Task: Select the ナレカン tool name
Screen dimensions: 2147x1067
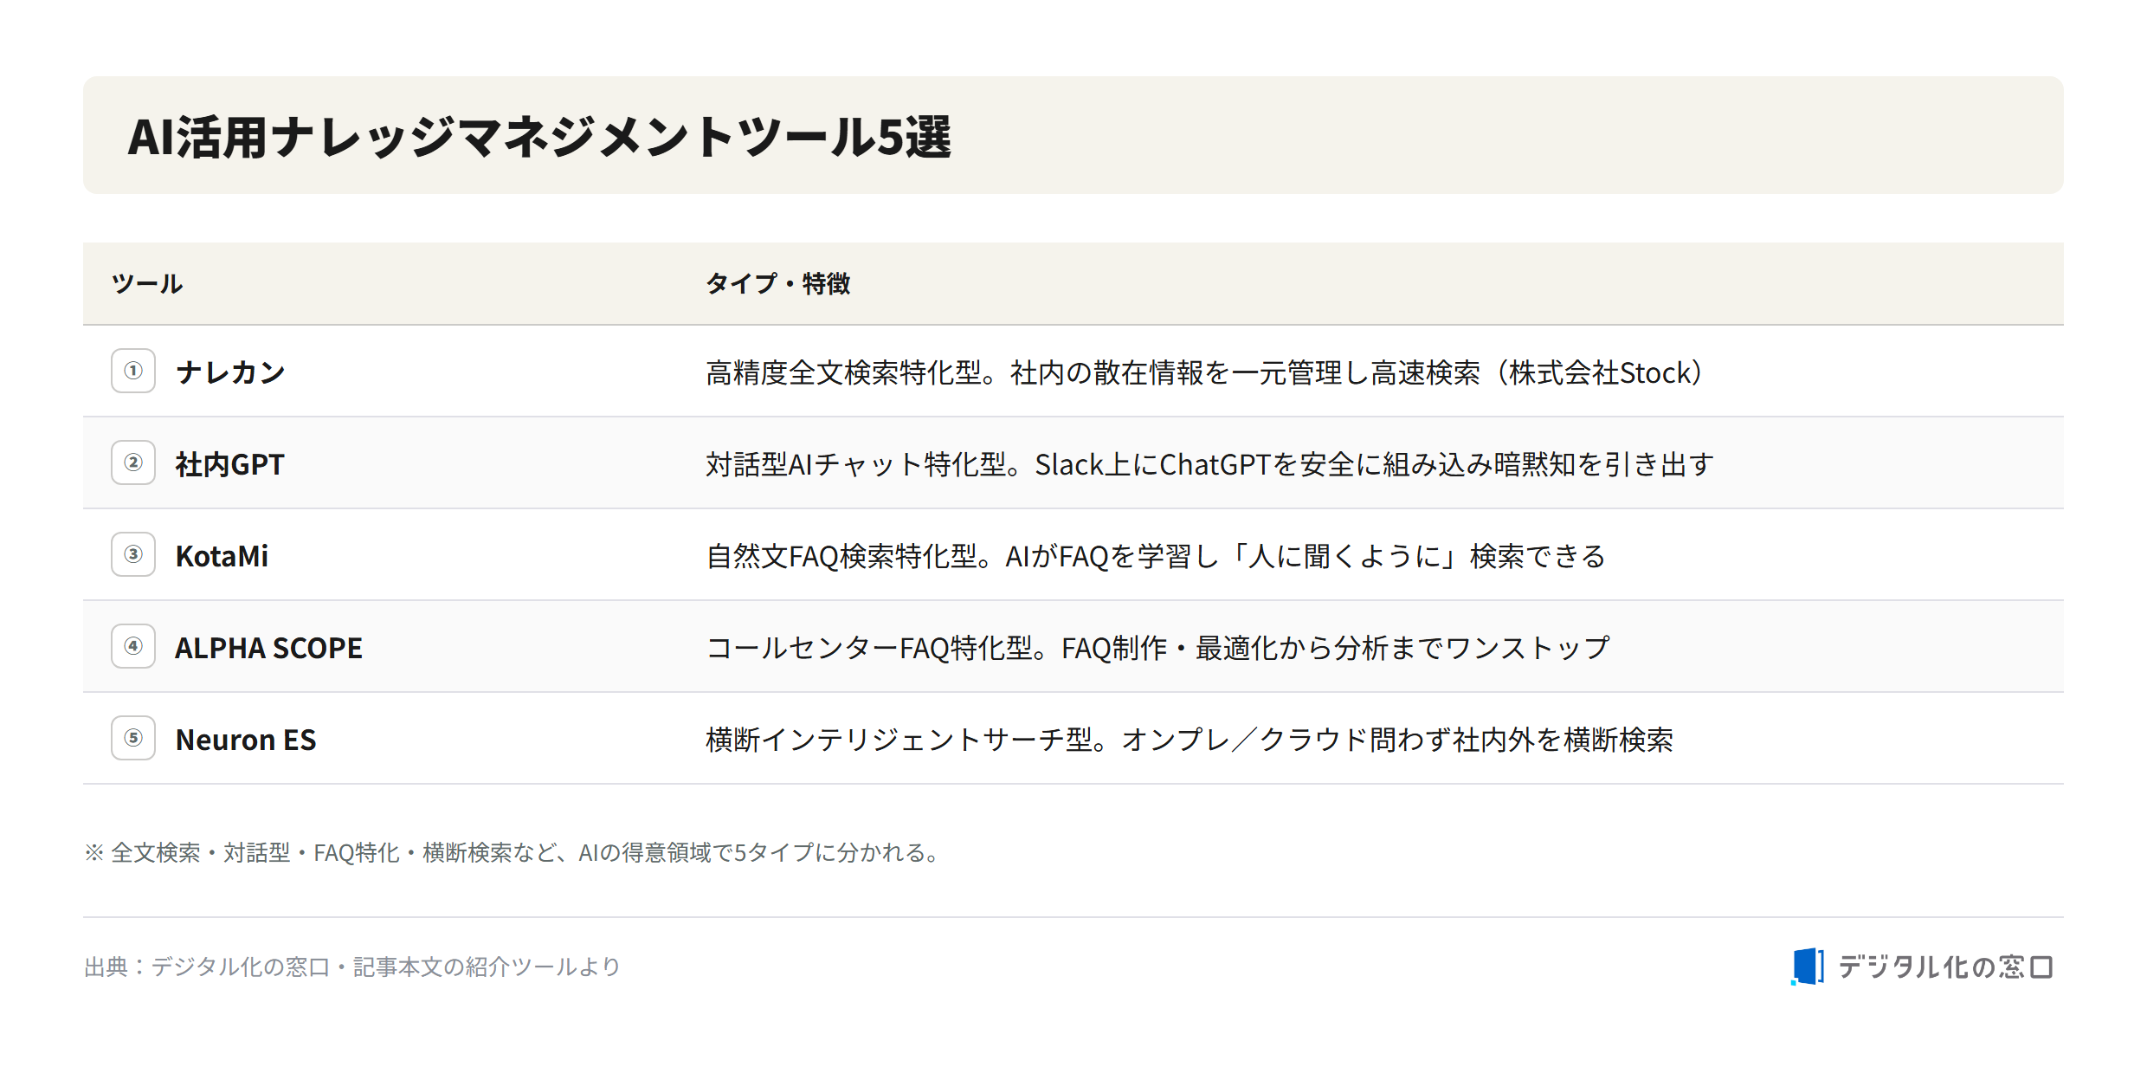Action: (230, 372)
